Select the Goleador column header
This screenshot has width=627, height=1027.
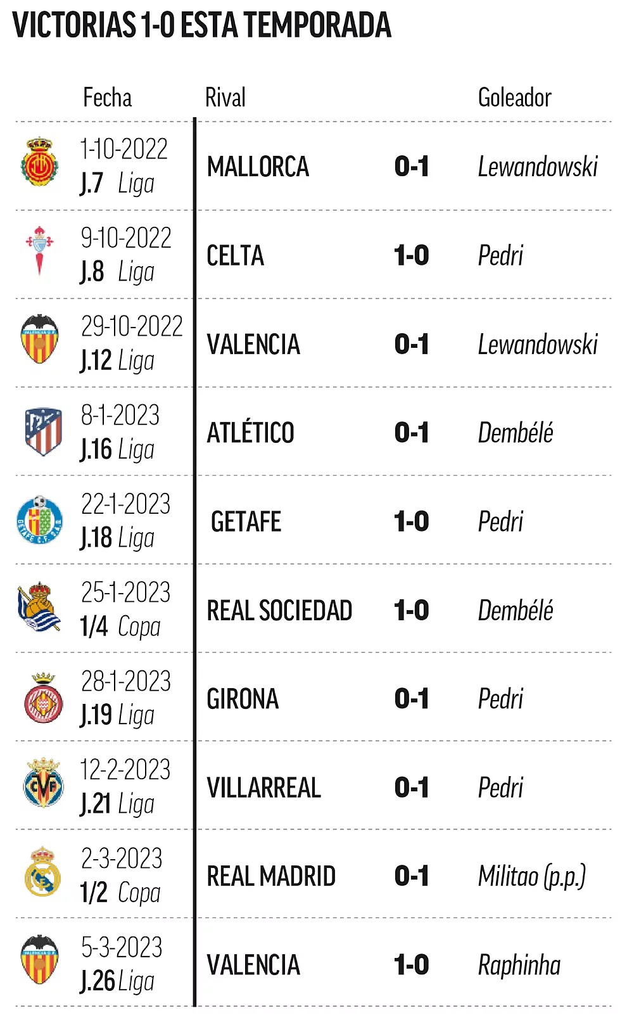(x=515, y=98)
